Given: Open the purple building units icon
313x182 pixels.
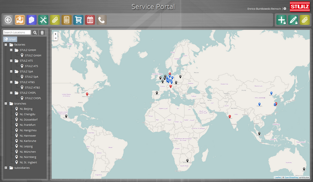Looking at the screenshot, I should (x=31, y=20).
